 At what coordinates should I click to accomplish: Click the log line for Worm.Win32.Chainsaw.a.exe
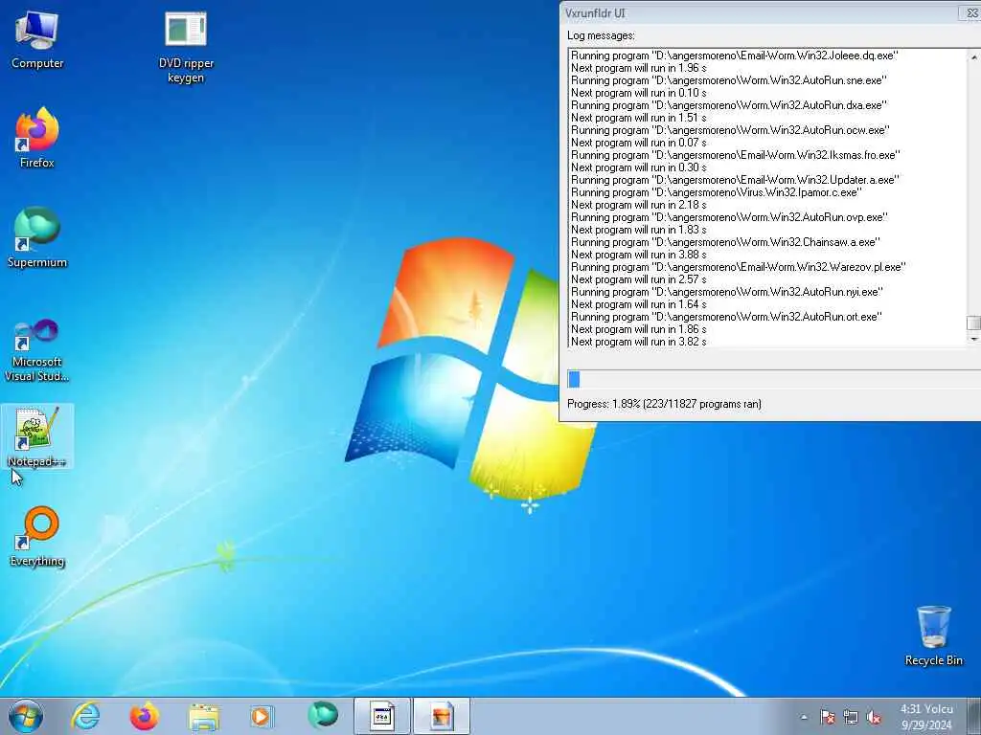point(726,242)
